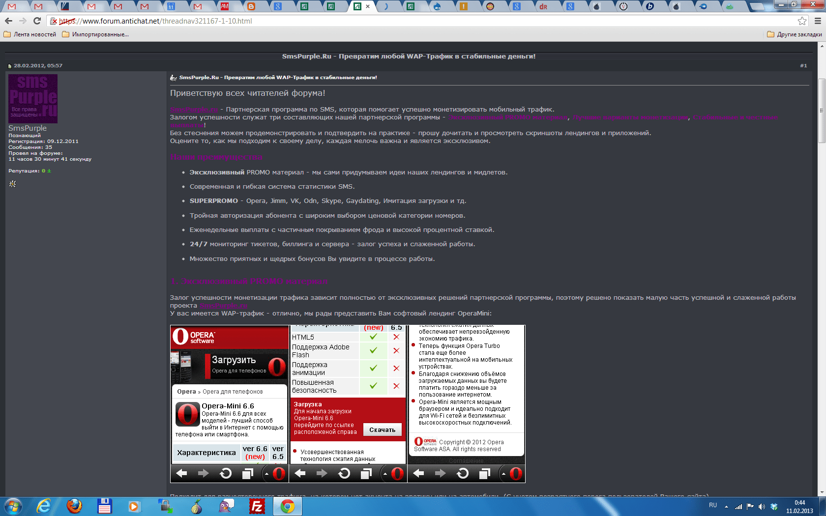Click the page scrollbar up arrow
Viewport: 826px width, 516px height.
pyautogui.click(x=822, y=46)
